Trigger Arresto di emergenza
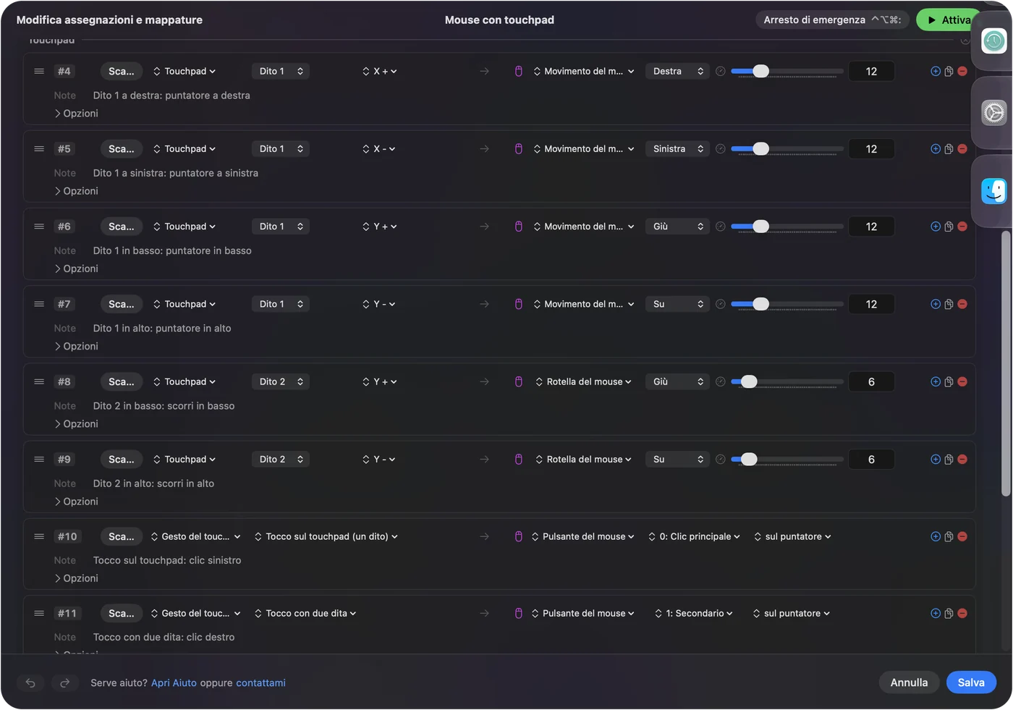 pyautogui.click(x=832, y=20)
